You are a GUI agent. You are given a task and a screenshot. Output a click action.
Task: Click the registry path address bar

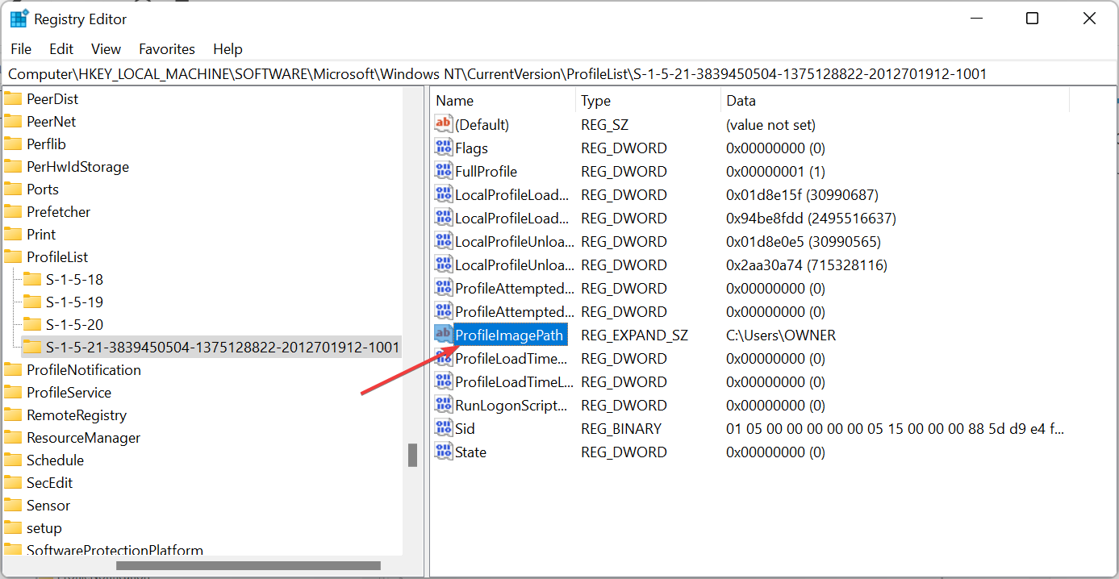559,74
